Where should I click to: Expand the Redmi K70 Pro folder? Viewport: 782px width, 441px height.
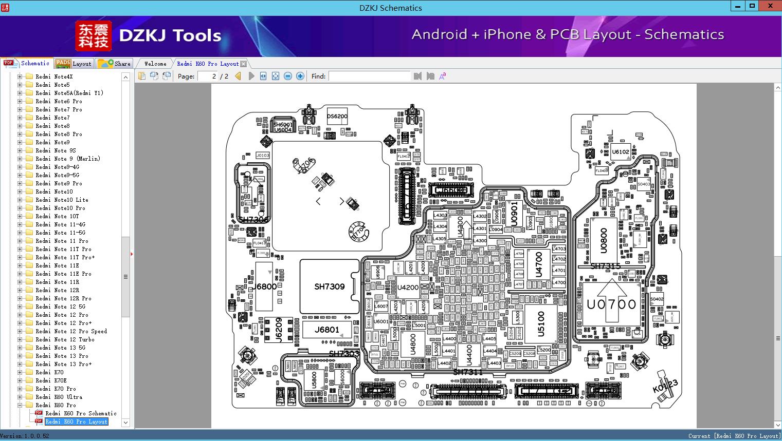[20, 389]
